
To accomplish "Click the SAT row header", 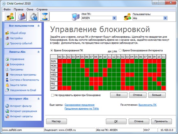I will click(54, 88).
